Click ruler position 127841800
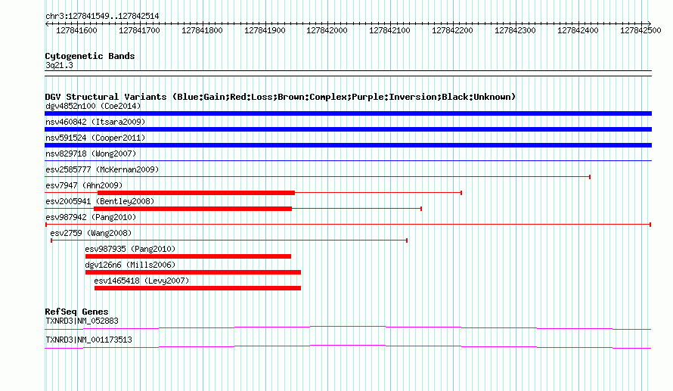This screenshot has height=391, width=673. point(202,30)
